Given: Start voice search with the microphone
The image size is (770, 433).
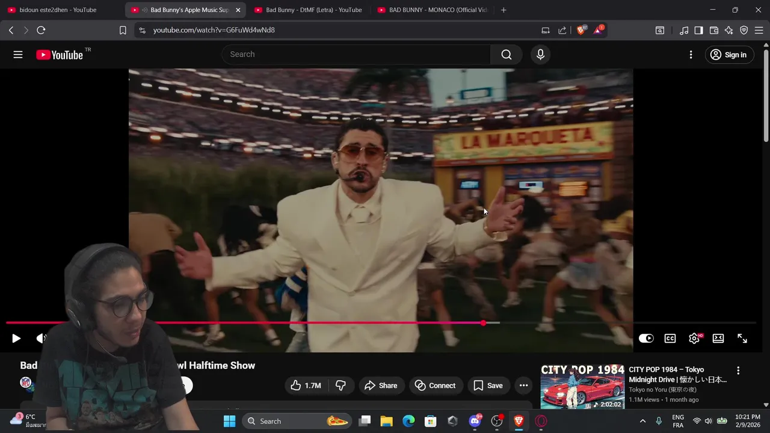Looking at the screenshot, I should [540, 55].
